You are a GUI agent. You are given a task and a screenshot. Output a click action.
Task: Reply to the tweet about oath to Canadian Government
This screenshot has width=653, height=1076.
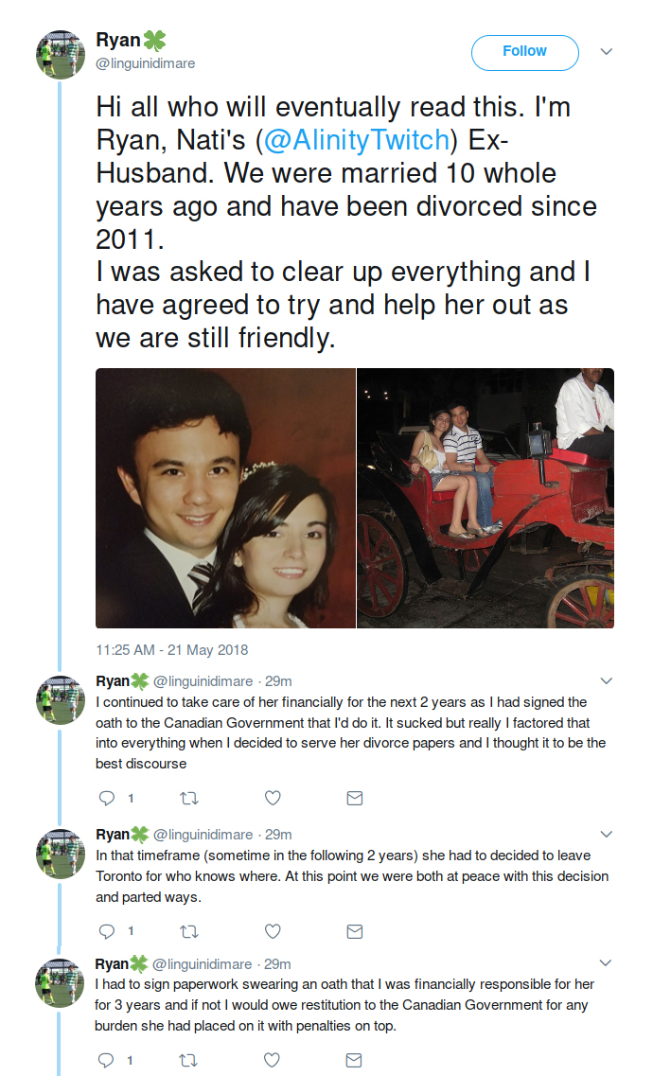107,798
